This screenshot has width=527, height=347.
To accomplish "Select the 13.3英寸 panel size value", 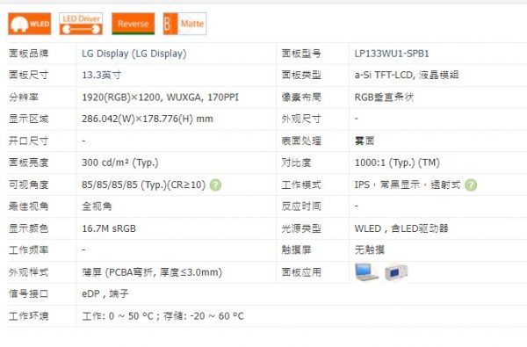I will pos(102,75).
